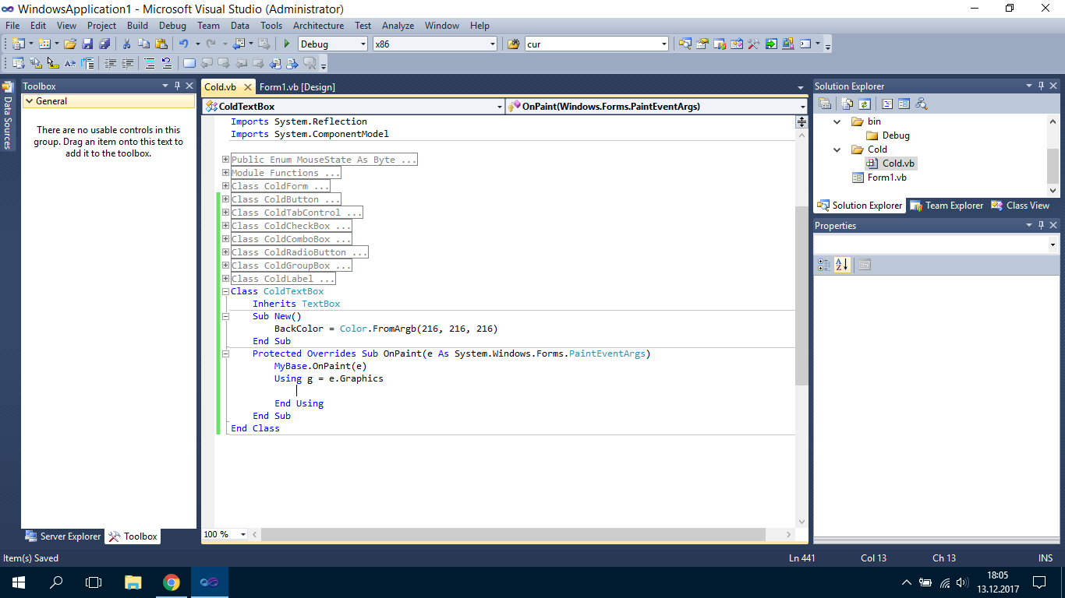Open the Architecture menu
This screenshot has height=598, width=1065.
(x=319, y=26)
